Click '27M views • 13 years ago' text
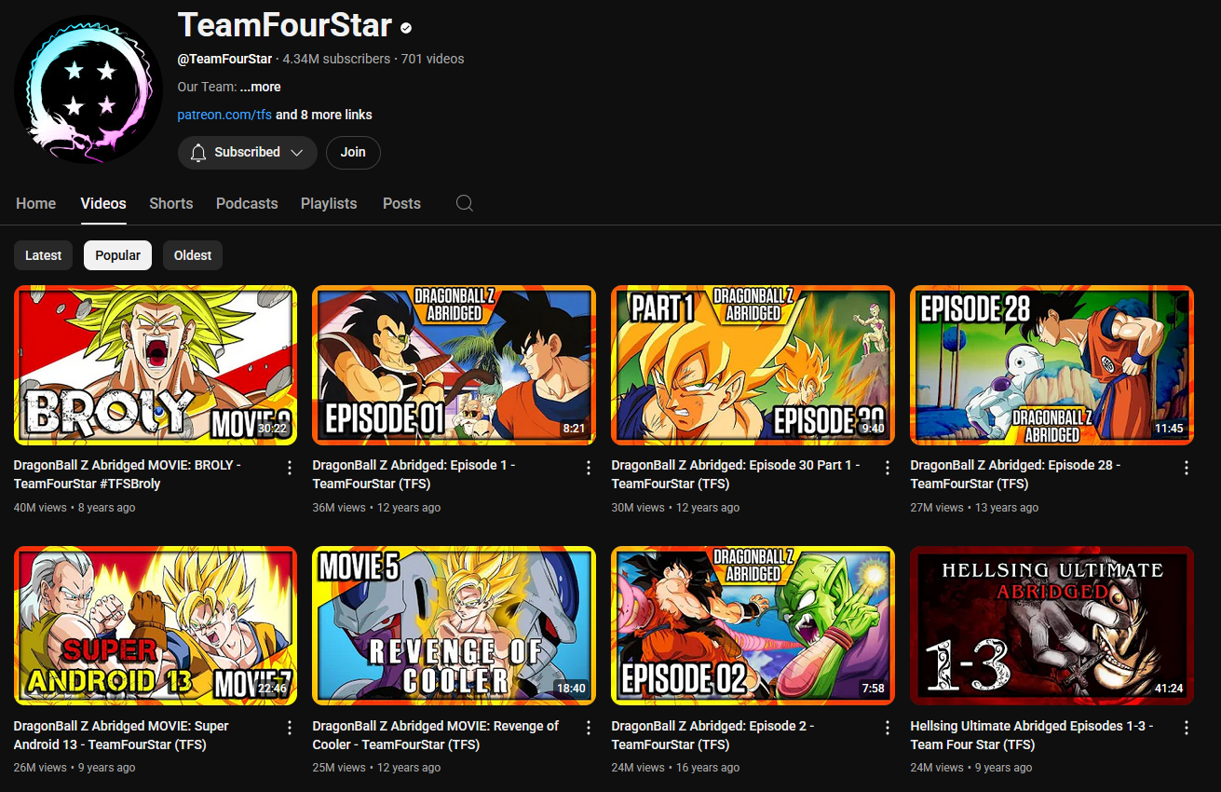 [975, 508]
